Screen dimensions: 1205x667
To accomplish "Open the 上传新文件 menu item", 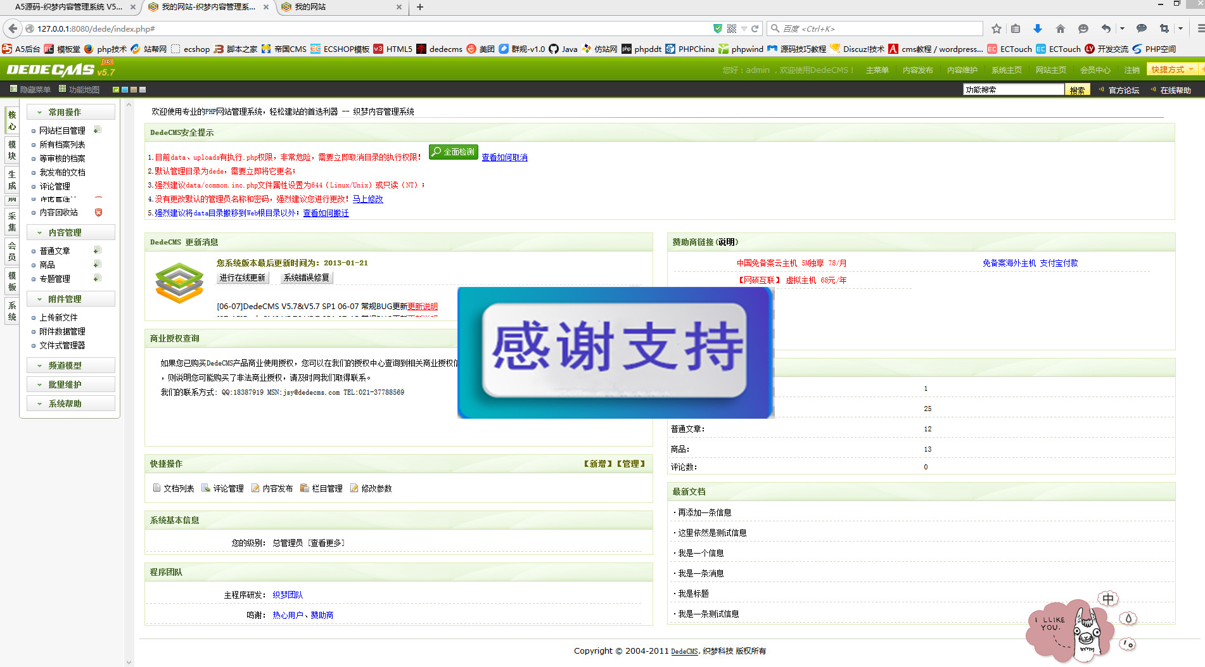I will coord(58,317).
